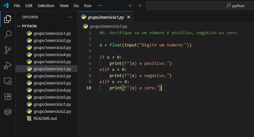
Task: Go back with the left arrow
Action: point(131,6)
